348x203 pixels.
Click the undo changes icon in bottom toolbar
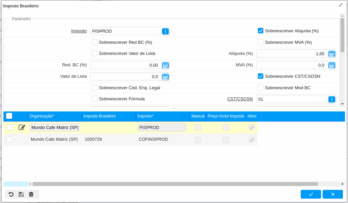click(11, 194)
